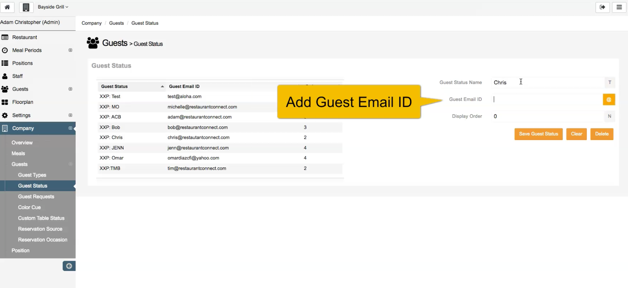The height and width of the screenshot is (288, 628).
Task: Open Guest Requests in sidebar
Action: (36, 196)
